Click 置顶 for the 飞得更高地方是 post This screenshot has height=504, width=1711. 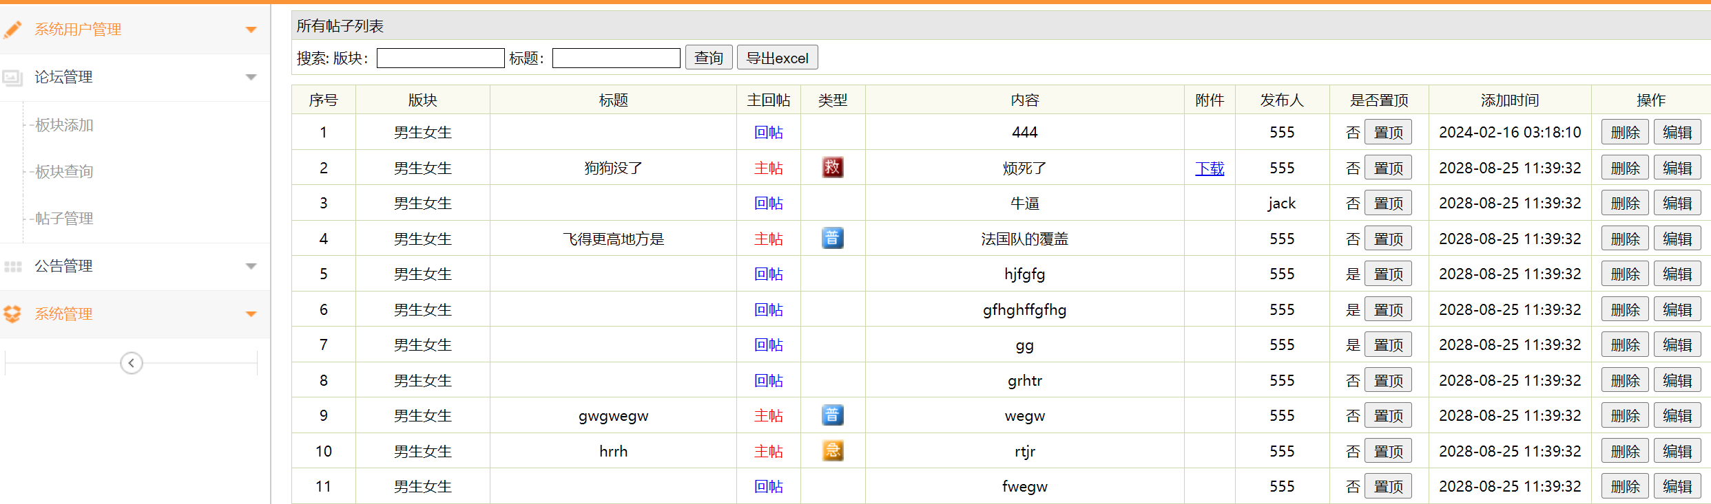[1388, 239]
